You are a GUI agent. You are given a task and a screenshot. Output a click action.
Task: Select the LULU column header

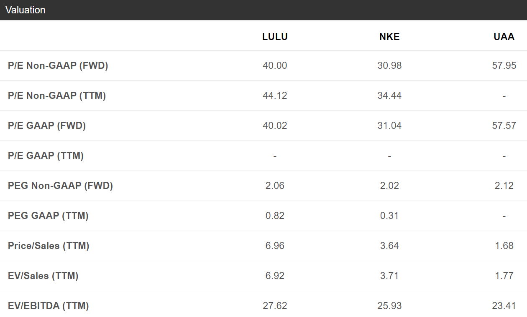click(275, 37)
